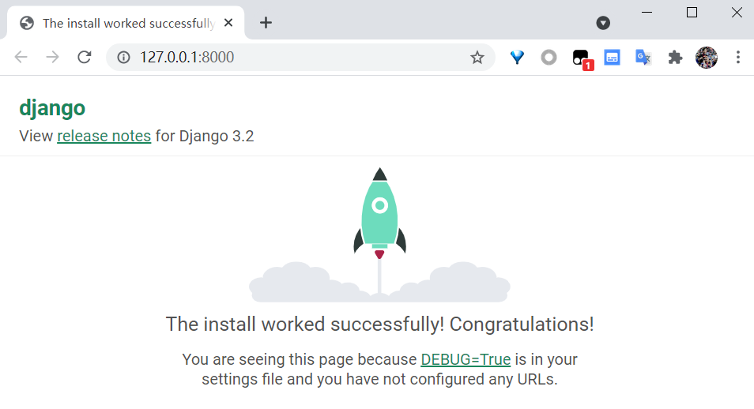Image resolution: width=754 pixels, height=409 pixels.
Task: Open the extension with red badge 1
Action: tap(582, 58)
